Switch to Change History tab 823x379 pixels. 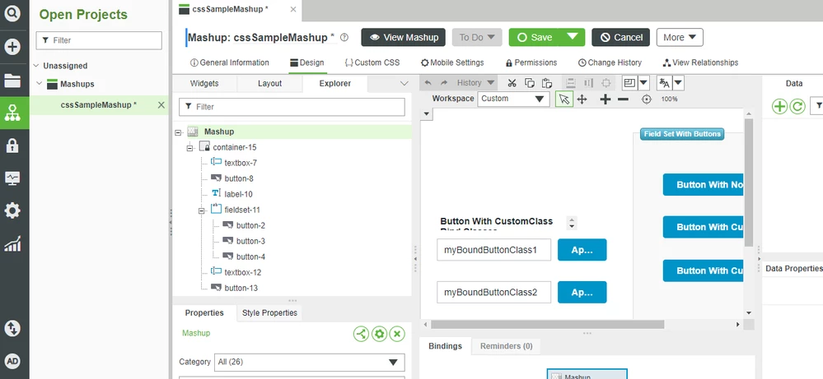tap(610, 62)
